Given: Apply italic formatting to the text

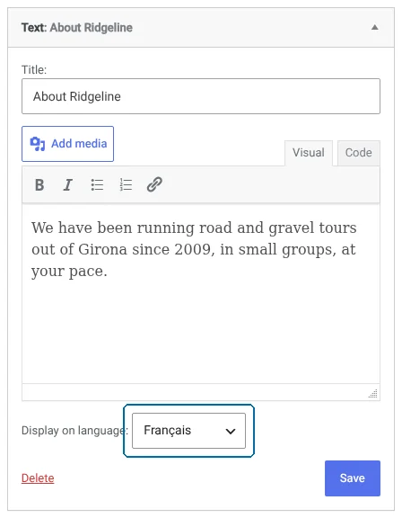Looking at the screenshot, I should pyautogui.click(x=68, y=184).
